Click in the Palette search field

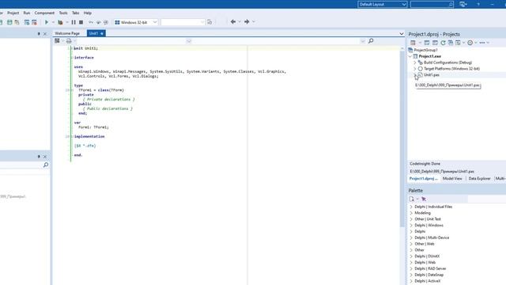point(487,199)
